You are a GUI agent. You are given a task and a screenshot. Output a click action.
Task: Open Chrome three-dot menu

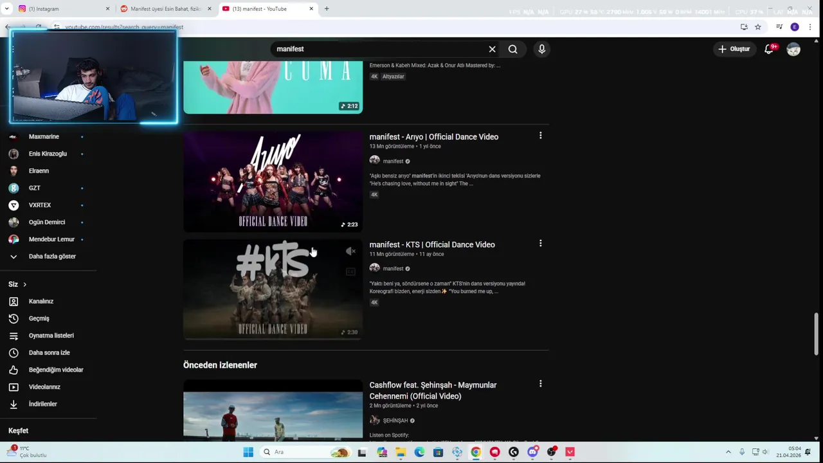tap(809, 27)
